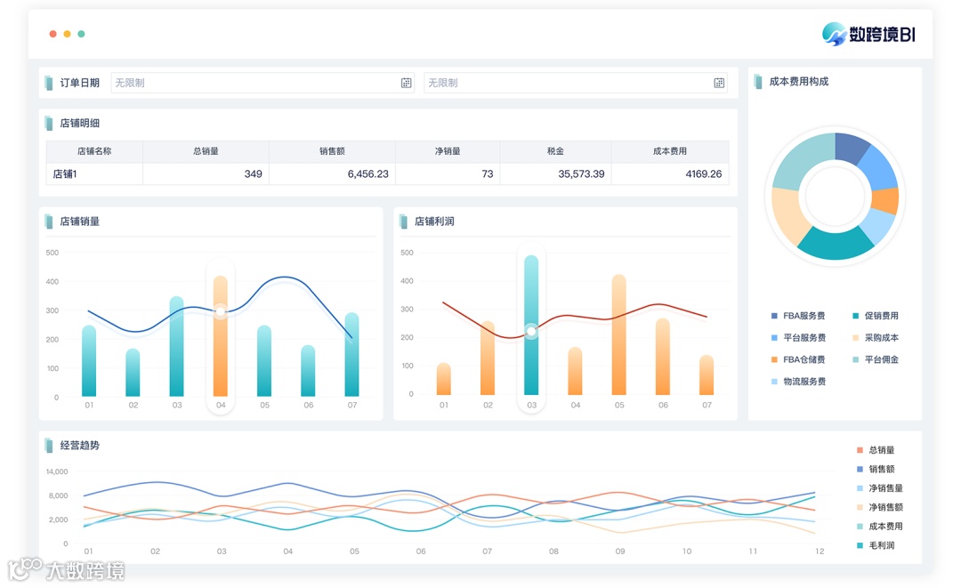Click the 成本费用构成 panel title
Image resolution: width=961 pixels, height=588 pixels.
pyautogui.click(x=798, y=82)
